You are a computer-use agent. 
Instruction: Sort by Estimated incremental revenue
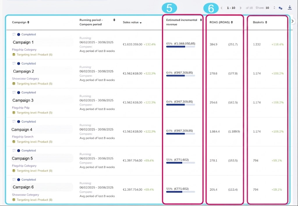201,20
